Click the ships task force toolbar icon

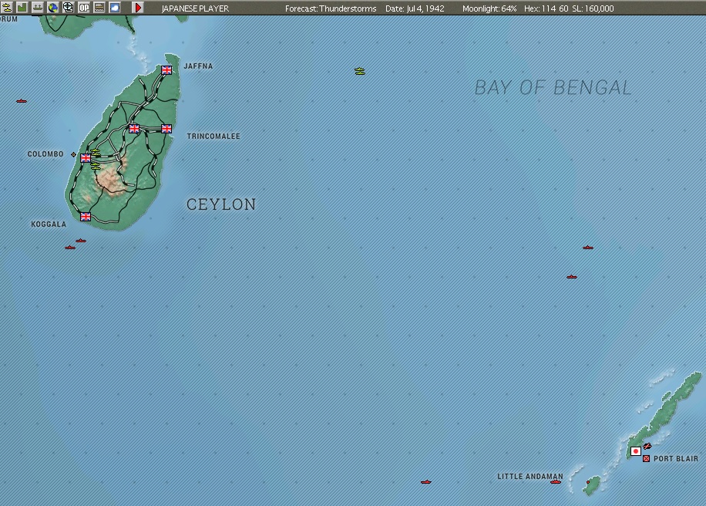coord(37,7)
